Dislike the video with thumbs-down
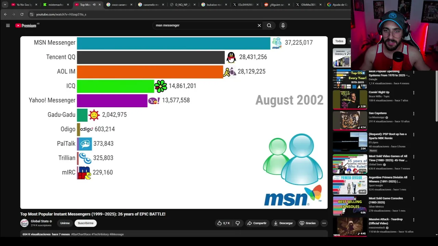438x246 pixels. [x=238, y=223]
